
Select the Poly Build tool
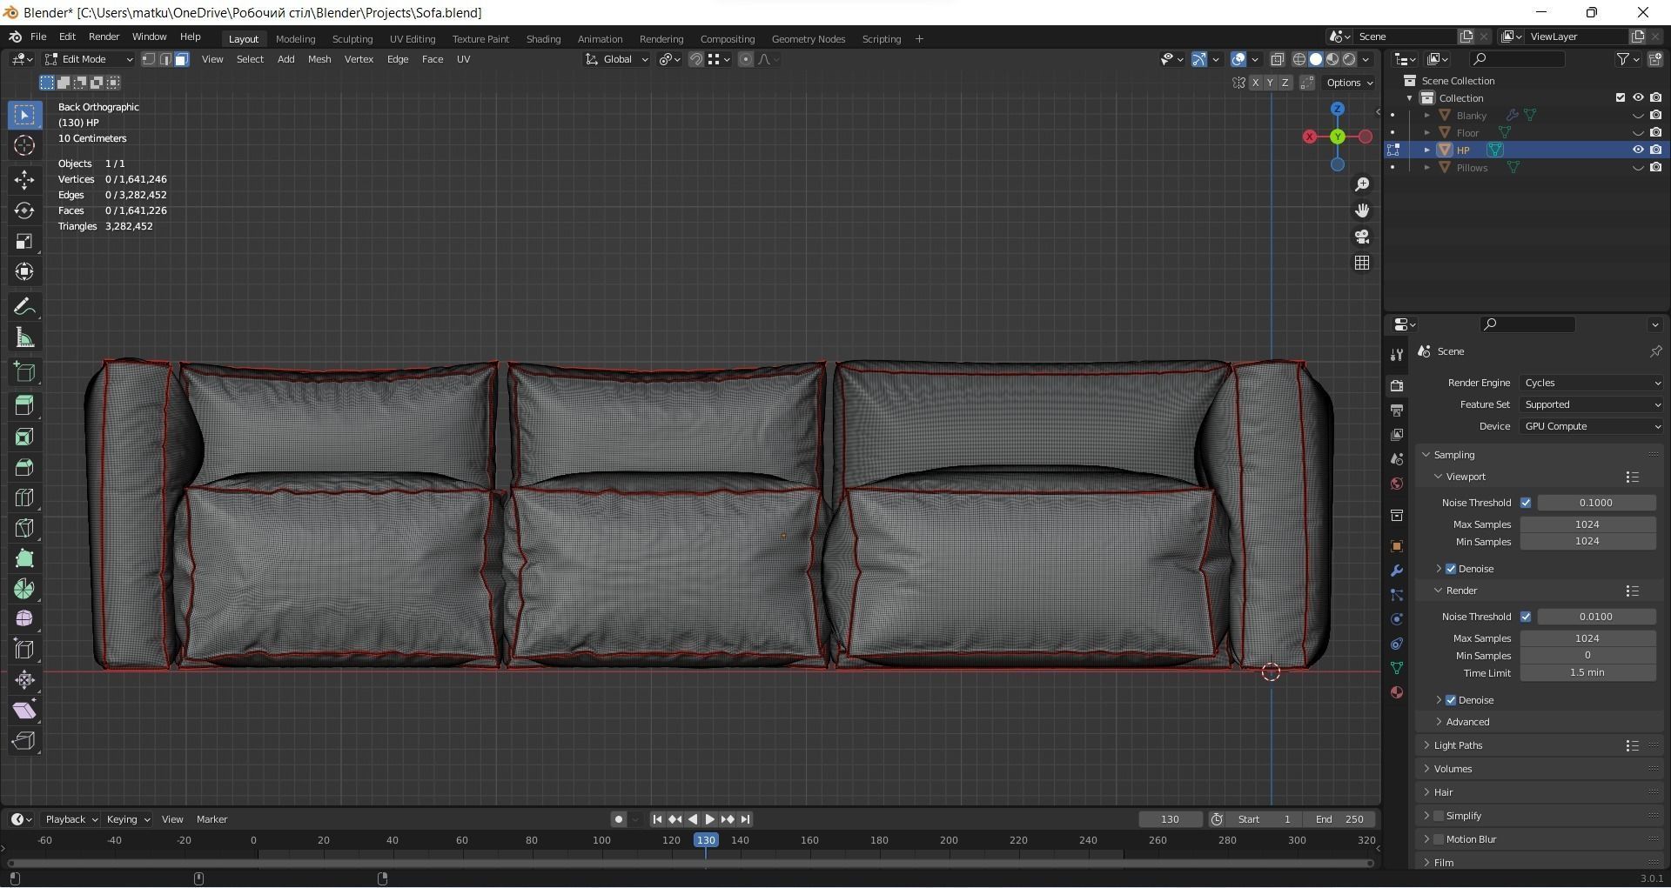click(24, 558)
